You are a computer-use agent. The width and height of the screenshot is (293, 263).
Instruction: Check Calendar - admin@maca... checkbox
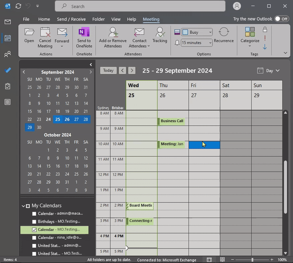34,214
